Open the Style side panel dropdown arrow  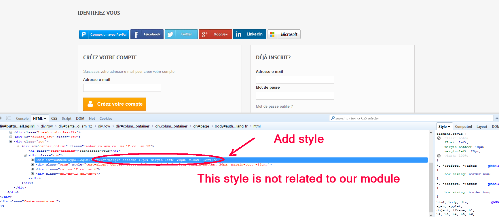[449, 127]
